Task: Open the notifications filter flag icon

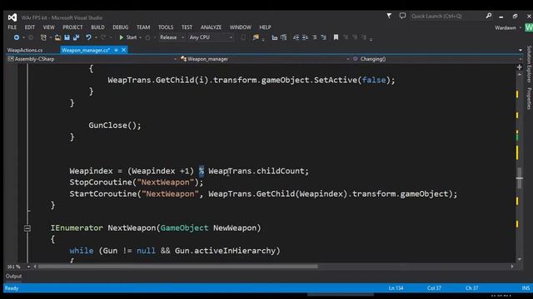Action: pos(389,16)
